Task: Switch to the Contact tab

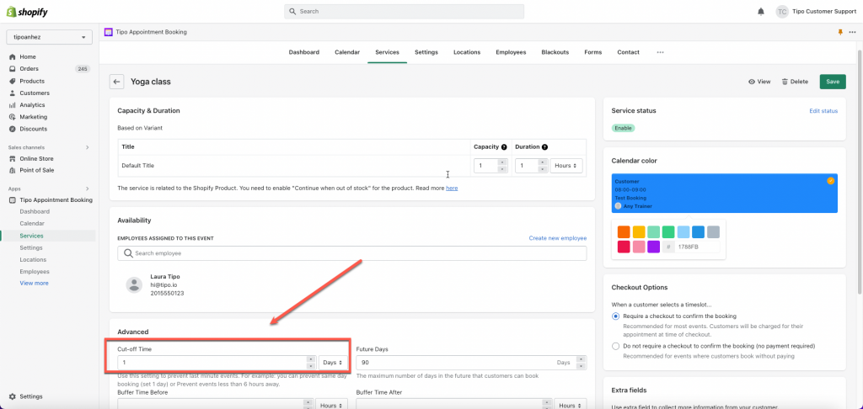Action: (x=628, y=52)
